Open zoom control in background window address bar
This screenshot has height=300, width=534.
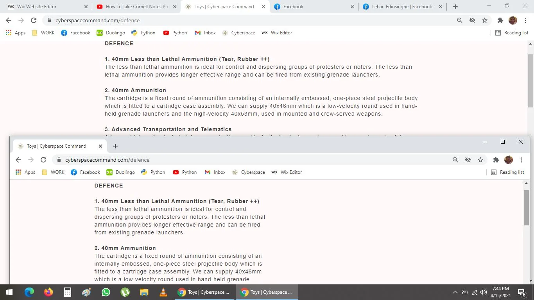click(x=460, y=20)
